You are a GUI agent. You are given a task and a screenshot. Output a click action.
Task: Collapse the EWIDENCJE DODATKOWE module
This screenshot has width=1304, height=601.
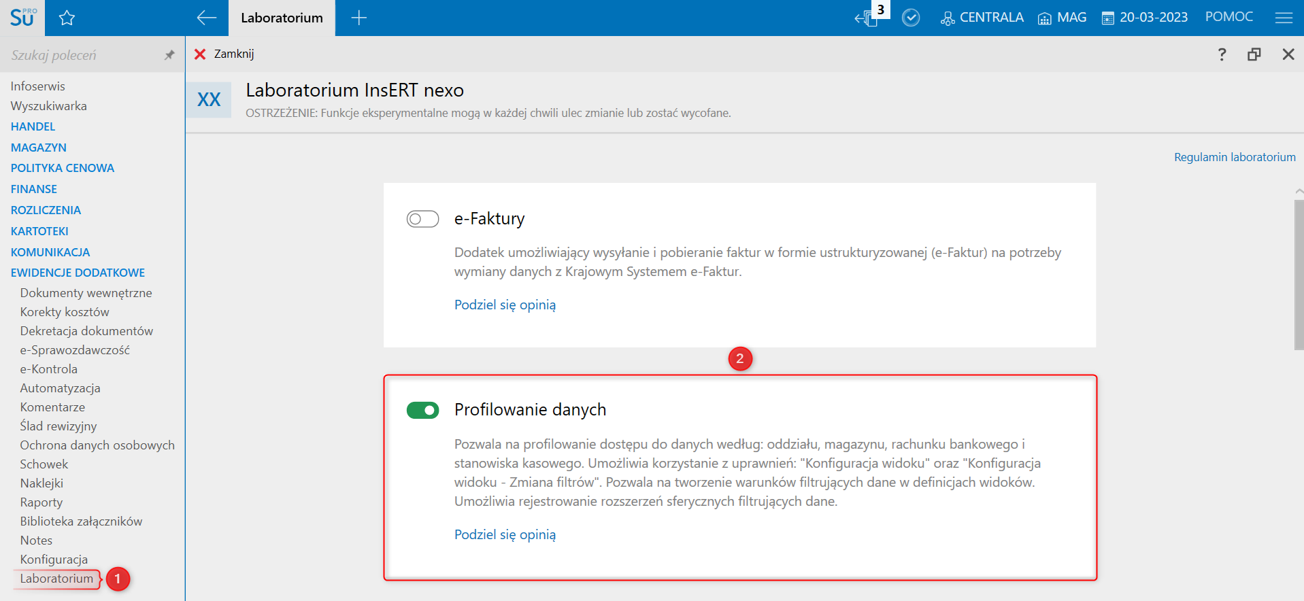[x=78, y=273]
